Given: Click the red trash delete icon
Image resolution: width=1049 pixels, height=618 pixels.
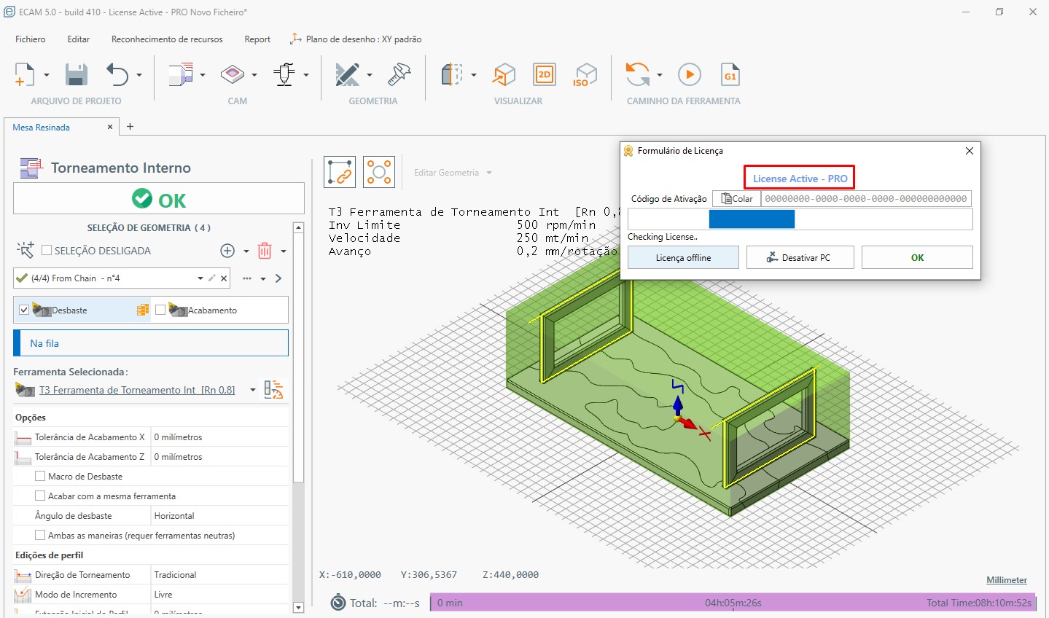Looking at the screenshot, I should point(265,251).
